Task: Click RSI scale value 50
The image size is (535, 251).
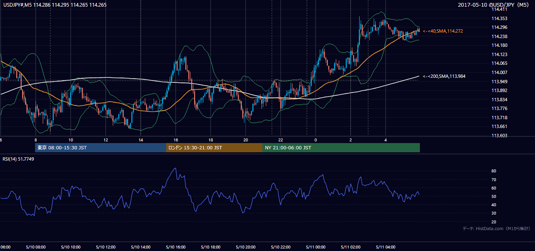Action: 494,196
